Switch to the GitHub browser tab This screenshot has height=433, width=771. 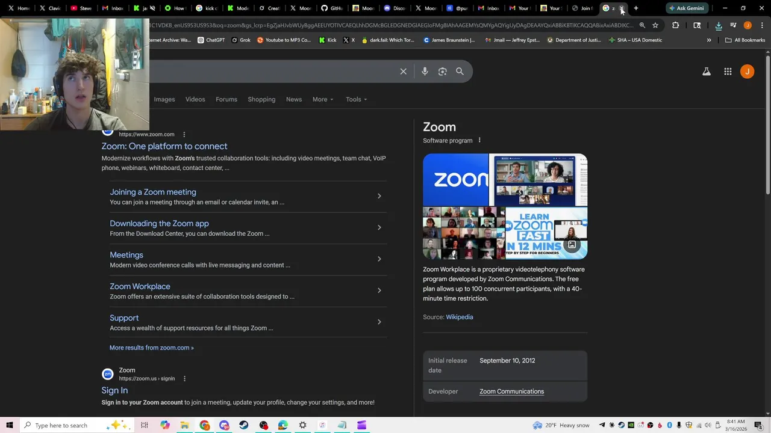click(331, 8)
